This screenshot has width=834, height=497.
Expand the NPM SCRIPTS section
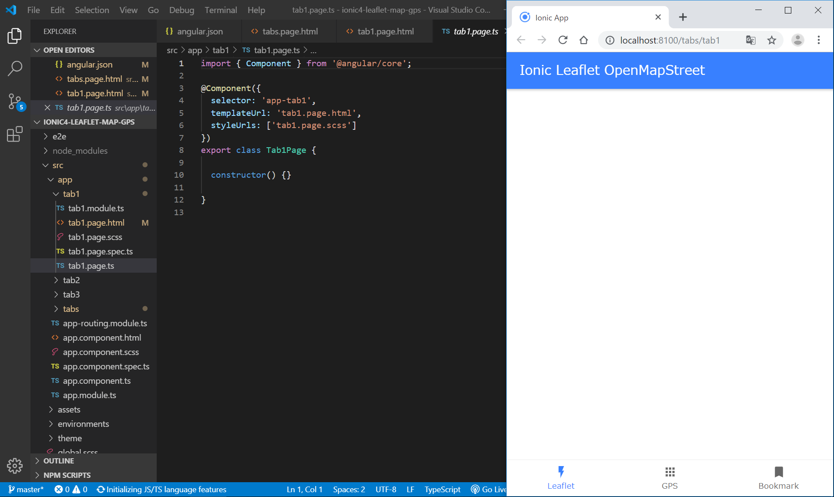pyautogui.click(x=67, y=475)
